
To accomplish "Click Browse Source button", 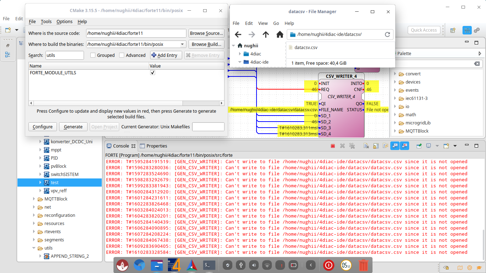I will click(206, 33).
